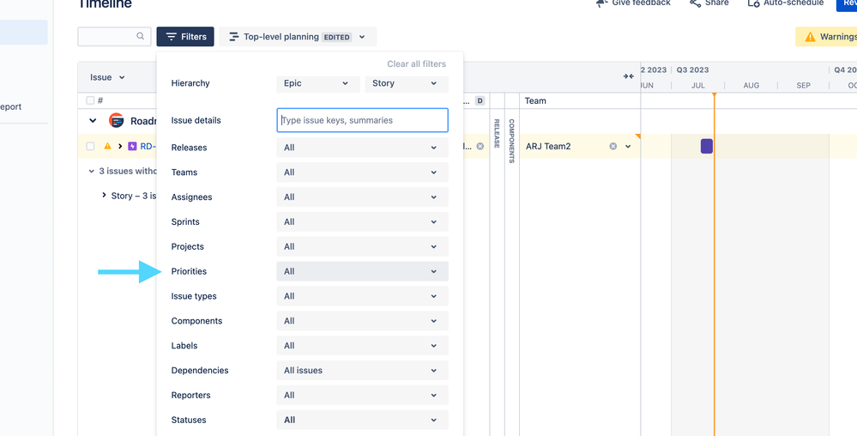
Task: Click the D badge in column header
Action: click(x=480, y=100)
